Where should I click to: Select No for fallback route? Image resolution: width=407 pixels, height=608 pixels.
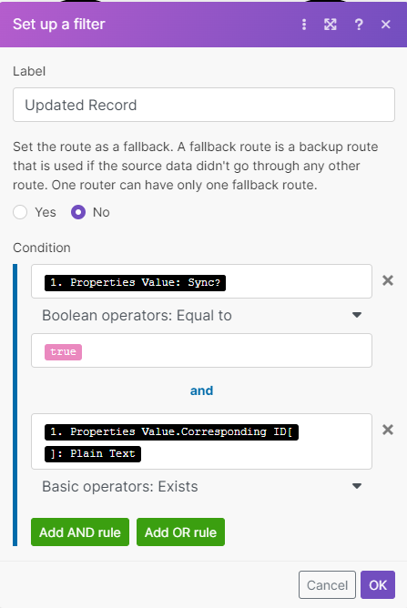[x=78, y=212]
